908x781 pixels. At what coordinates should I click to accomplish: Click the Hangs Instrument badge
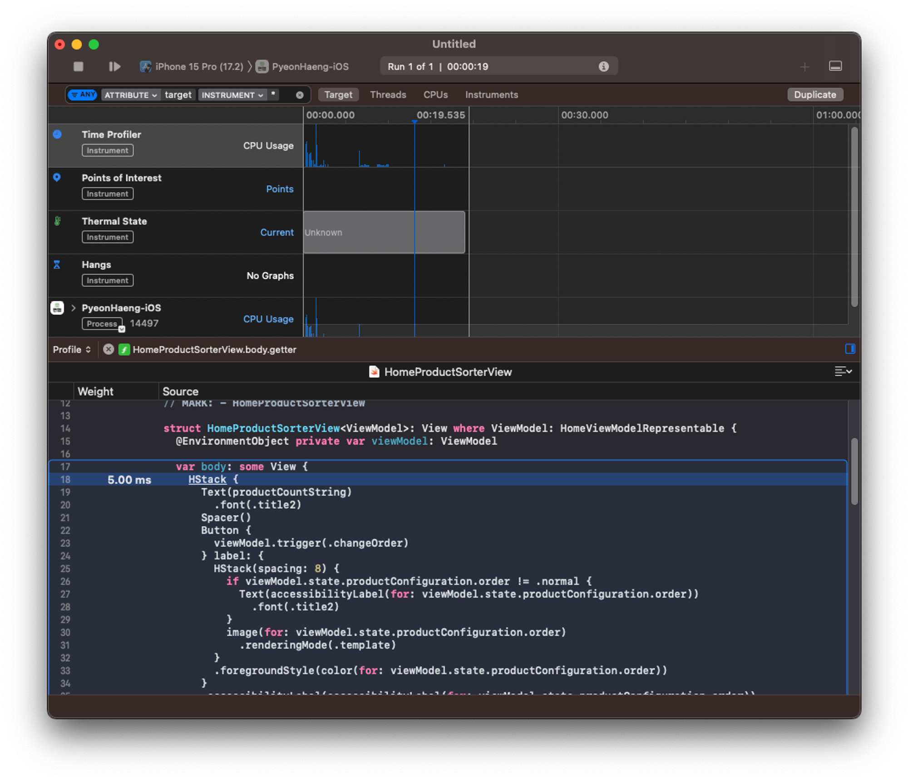[x=108, y=280]
